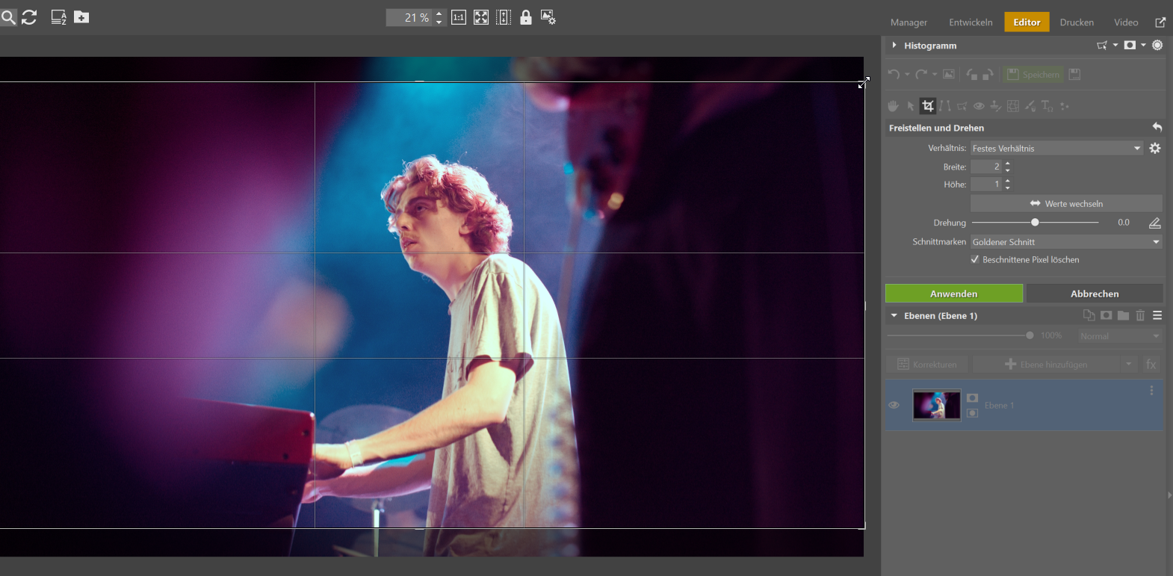
Task: Click the Drehung rotation slider handle
Action: click(x=1035, y=223)
